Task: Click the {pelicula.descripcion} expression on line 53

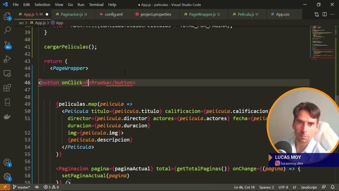Action: pos(100,140)
